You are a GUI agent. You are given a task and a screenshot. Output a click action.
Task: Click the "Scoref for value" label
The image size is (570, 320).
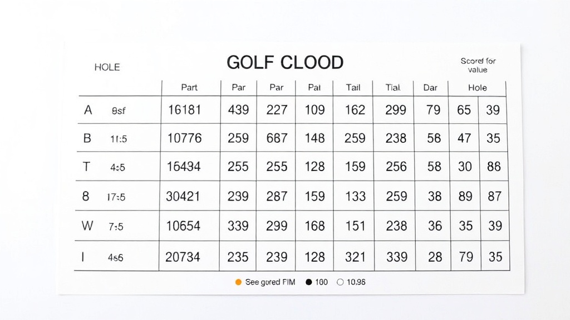tap(478, 65)
